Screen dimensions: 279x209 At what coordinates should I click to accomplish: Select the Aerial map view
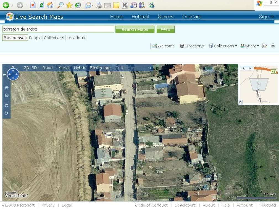point(64,68)
